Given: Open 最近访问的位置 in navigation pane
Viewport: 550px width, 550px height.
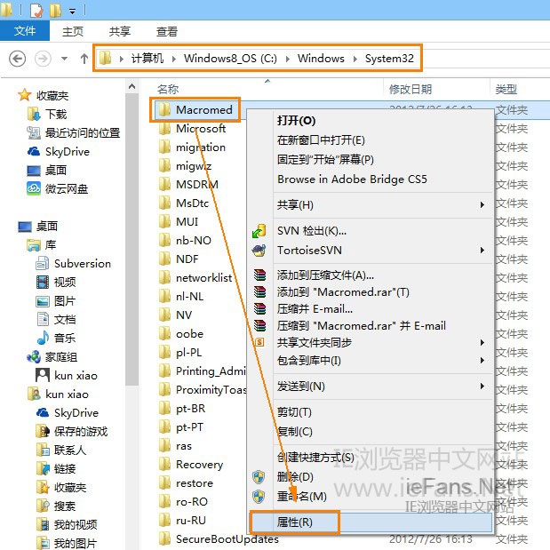Looking at the screenshot, I should click(83, 133).
